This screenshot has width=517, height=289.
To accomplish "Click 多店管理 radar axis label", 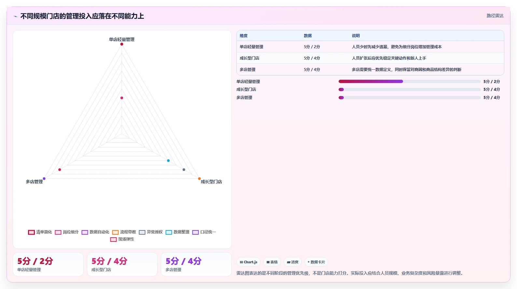I will coord(34,182).
